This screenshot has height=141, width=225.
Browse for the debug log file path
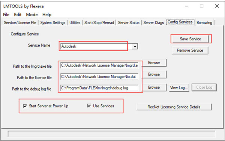click(154, 87)
